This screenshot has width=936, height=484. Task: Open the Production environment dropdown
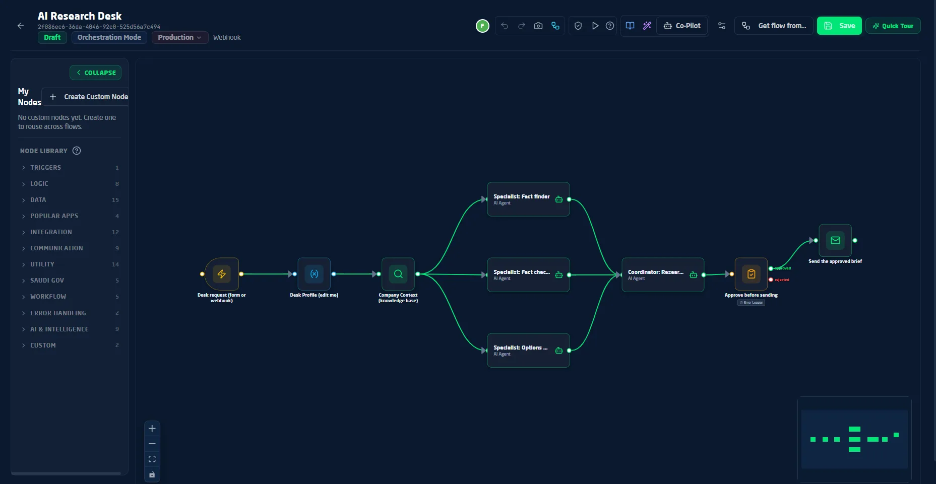[x=180, y=37]
